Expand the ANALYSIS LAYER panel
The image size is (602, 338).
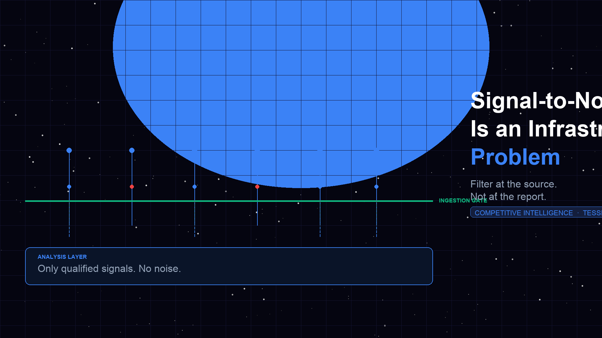tap(229, 266)
